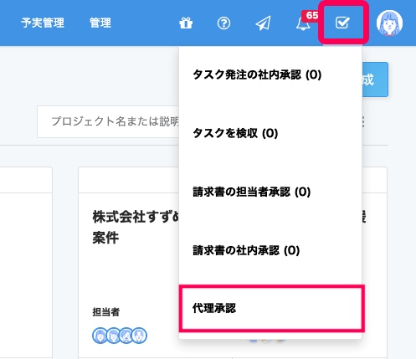Select 請求書の社内承認 (0) menu item
The height and width of the screenshot is (359, 416).
tap(270, 250)
